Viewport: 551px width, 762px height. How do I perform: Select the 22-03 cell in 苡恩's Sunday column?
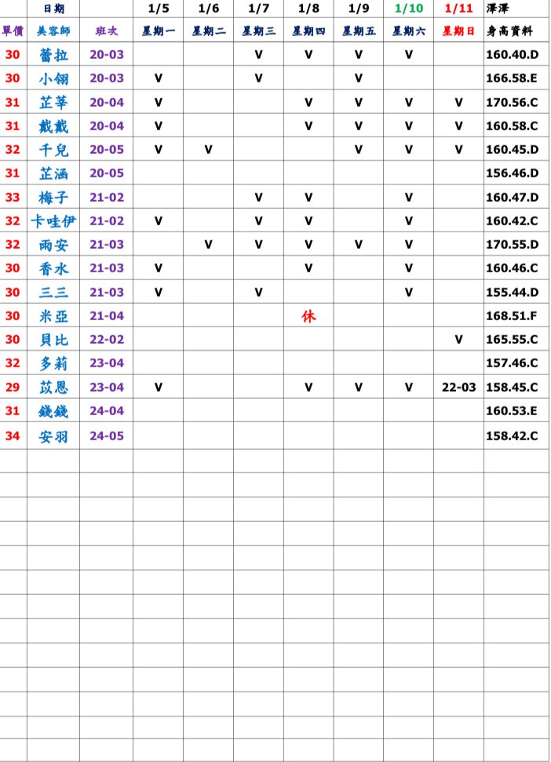458,387
